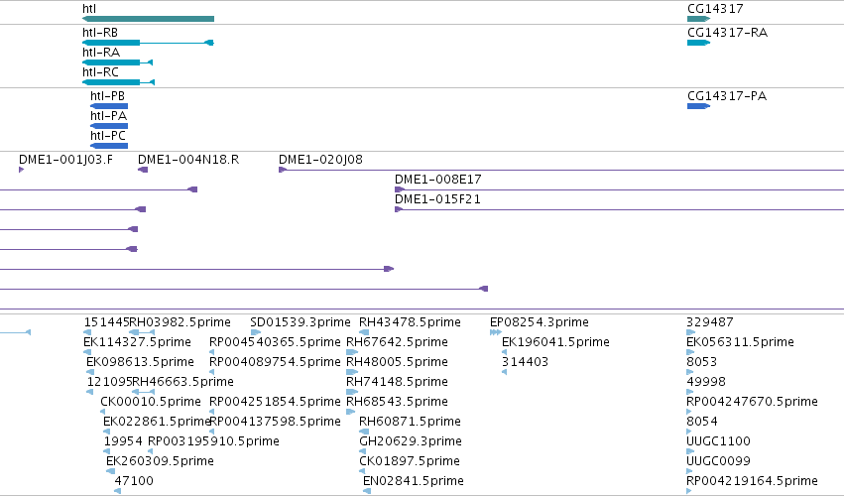Click the CK01897.5prime EST label
Image resolution: width=844 pixels, height=496 pixels.
click(x=410, y=461)
